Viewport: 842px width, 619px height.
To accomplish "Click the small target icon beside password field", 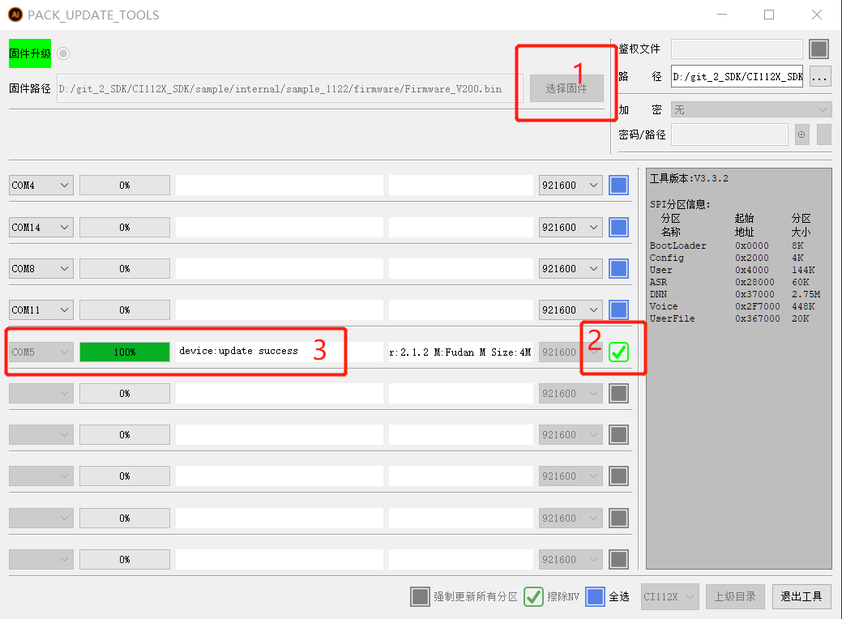I will [801, 134].
